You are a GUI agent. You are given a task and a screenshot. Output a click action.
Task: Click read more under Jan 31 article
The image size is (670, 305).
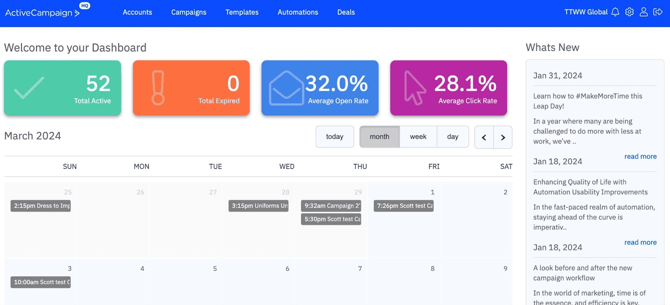(x=640, y=156)
